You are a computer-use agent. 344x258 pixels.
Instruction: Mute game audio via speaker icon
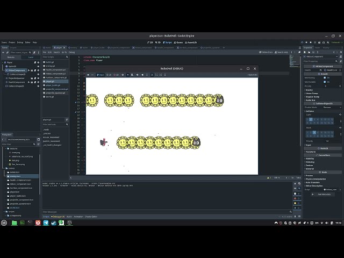(138, 75)
